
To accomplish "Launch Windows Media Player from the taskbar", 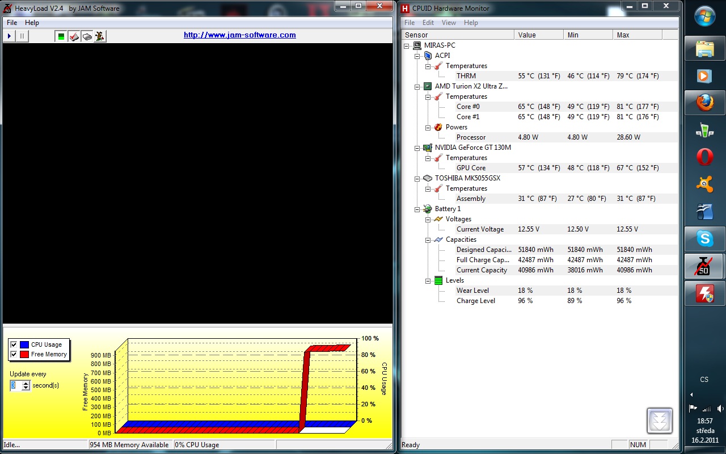I will (x=704, y=76).
